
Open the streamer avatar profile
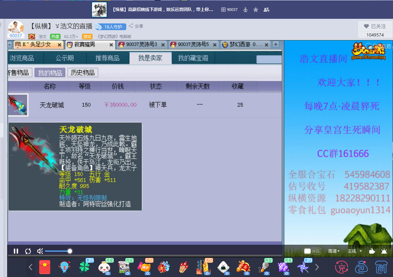point(16,28)
